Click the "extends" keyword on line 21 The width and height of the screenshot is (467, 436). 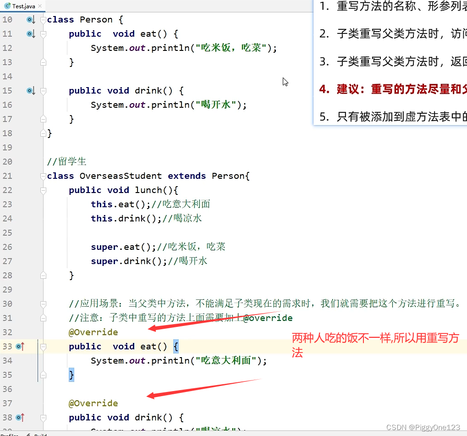(x=187, y=176)
